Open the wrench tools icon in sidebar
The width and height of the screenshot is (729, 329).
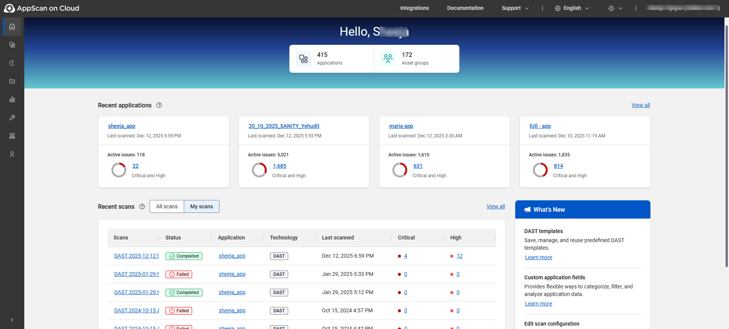(12, 118)
